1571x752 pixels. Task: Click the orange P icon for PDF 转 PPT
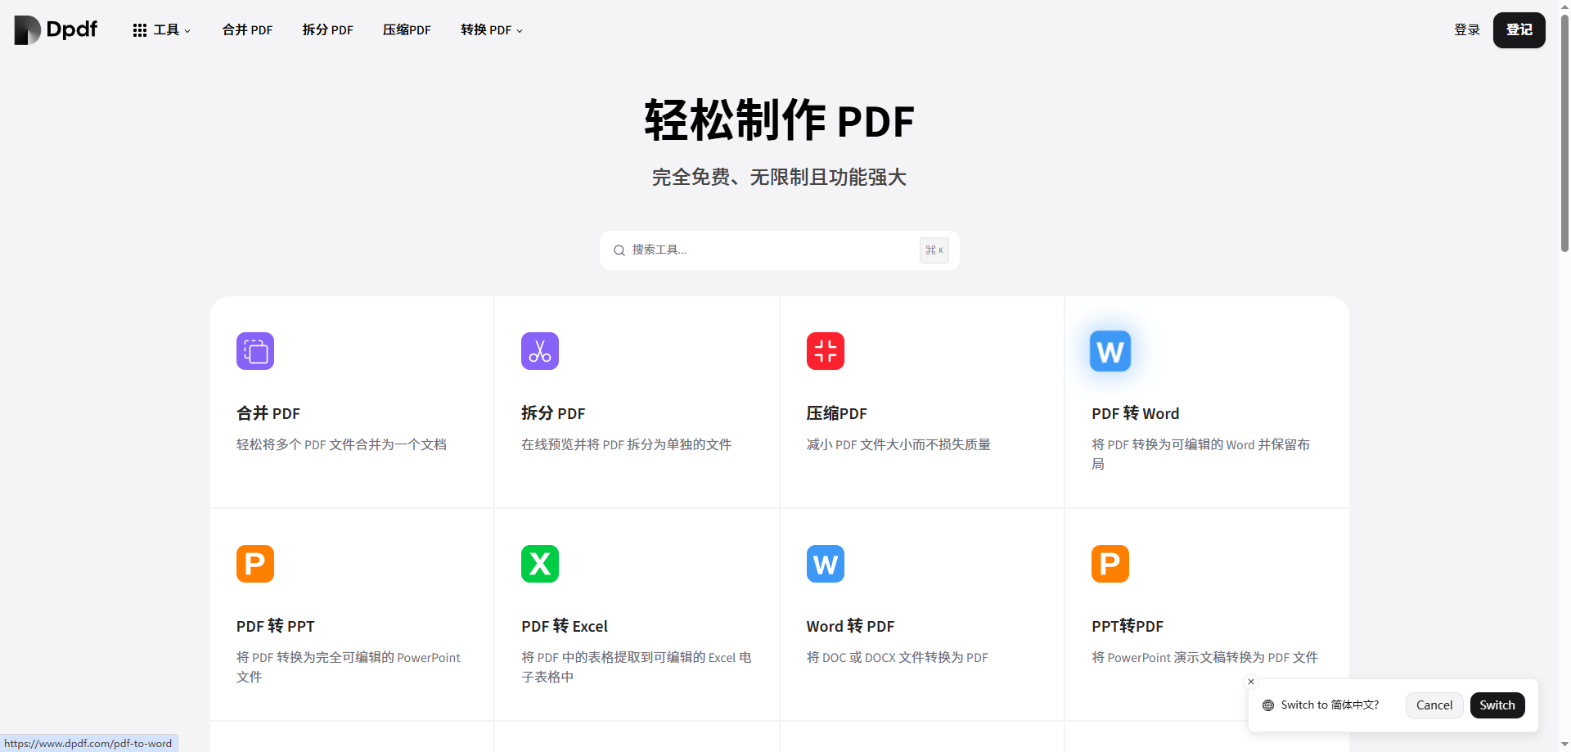tap(255, 564)
